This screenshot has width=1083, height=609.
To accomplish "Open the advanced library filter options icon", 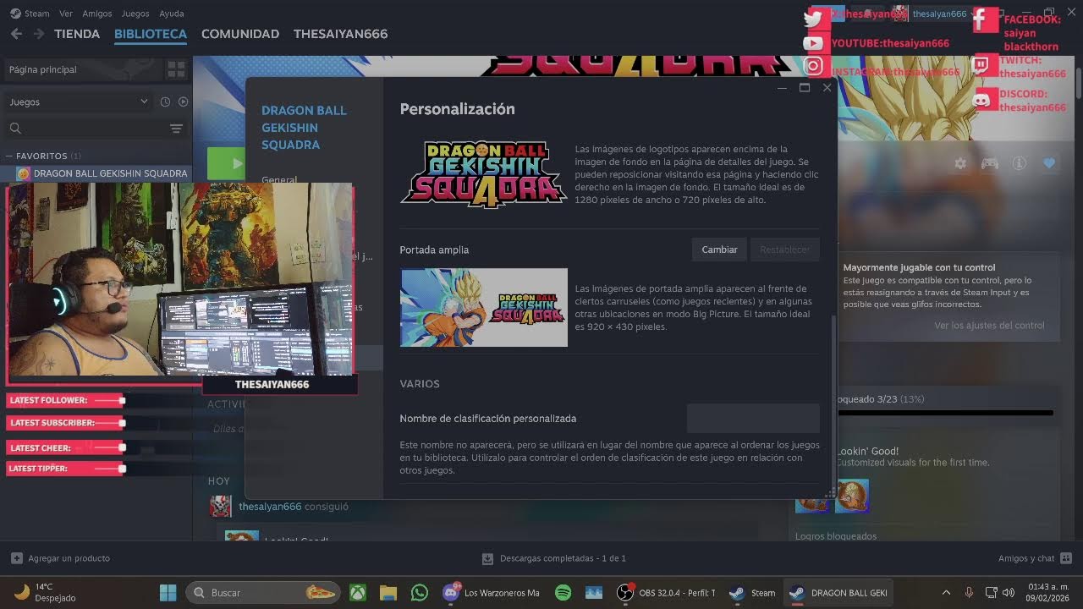I will (x=176, y=129).
